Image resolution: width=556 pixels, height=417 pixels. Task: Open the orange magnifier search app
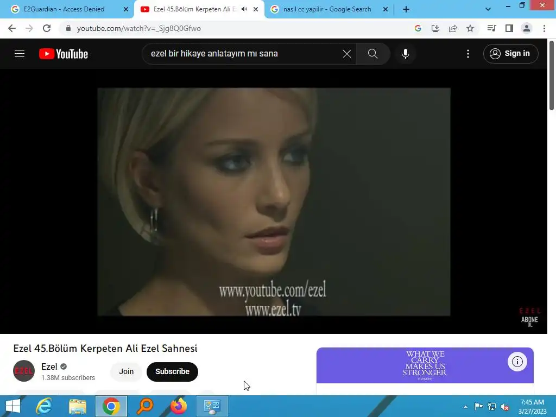144,406
